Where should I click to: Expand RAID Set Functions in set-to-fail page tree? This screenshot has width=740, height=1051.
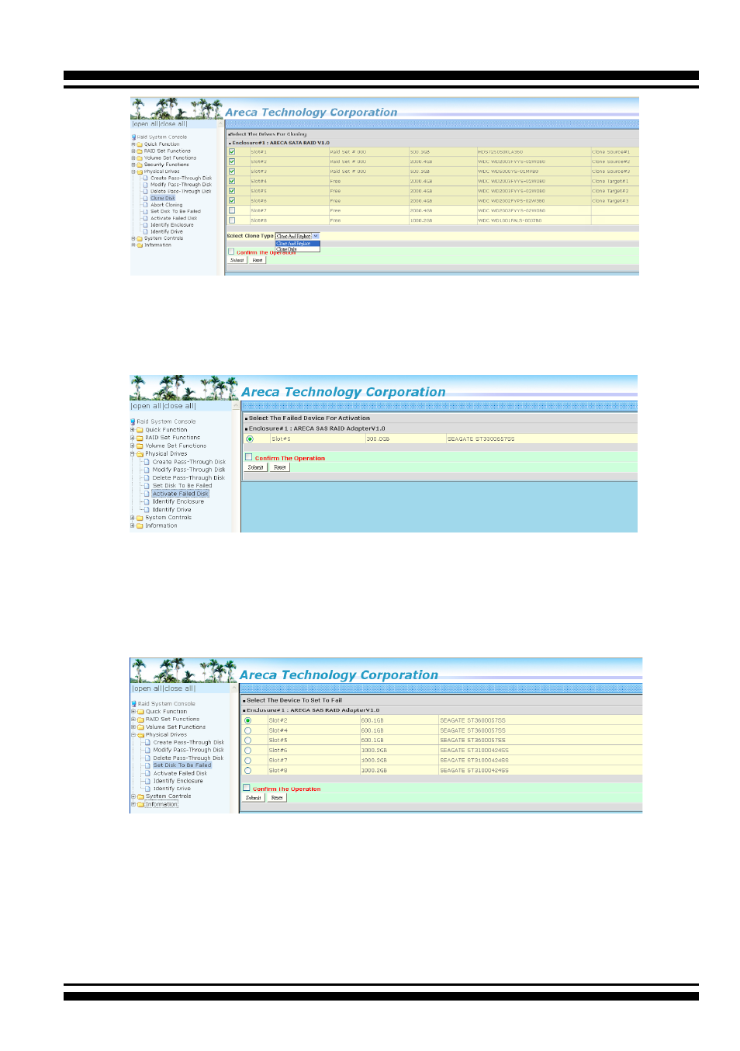133,720
